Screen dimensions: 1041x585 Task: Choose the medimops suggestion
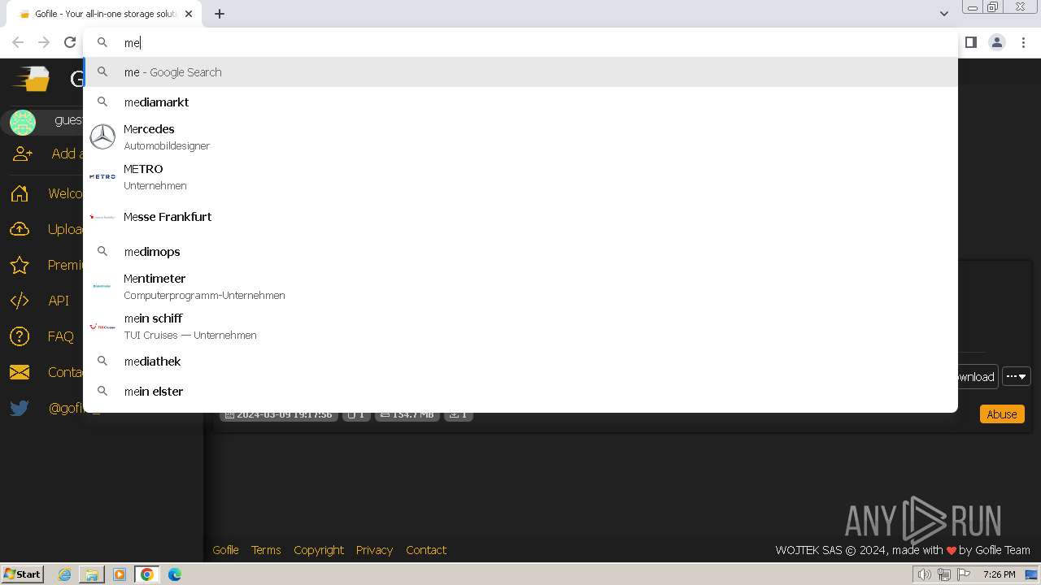coord(520,252)
